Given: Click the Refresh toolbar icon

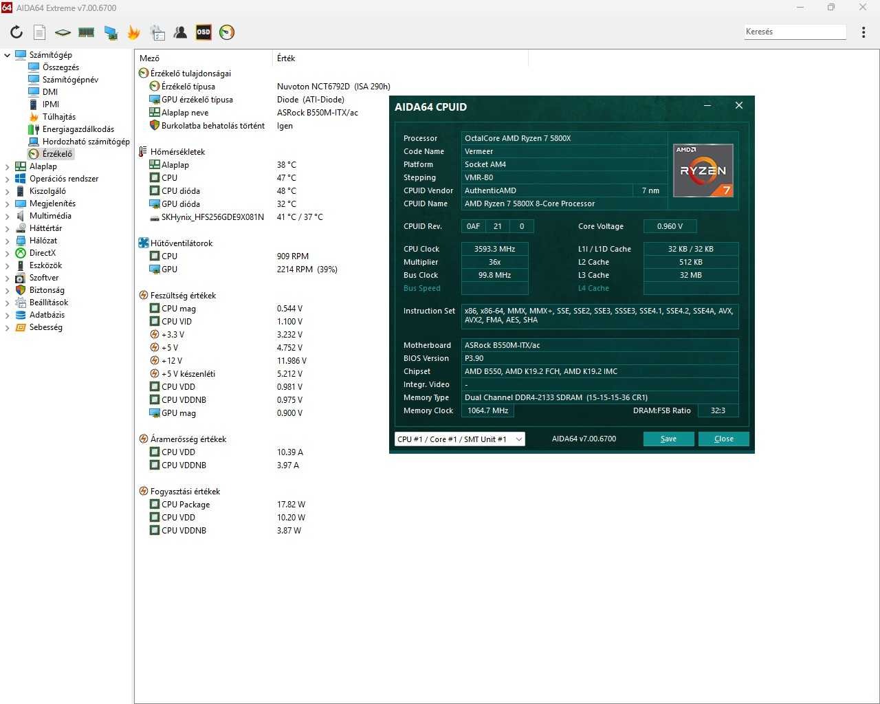Looking at the screenshot, I should tap(16, 32).
